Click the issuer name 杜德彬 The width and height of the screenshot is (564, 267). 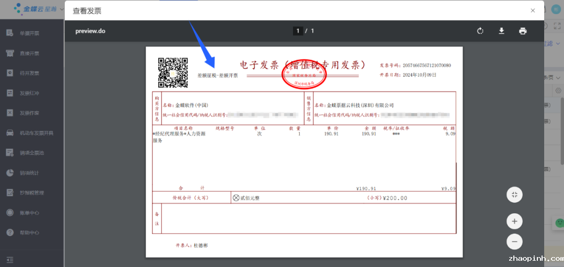[201, 246]
